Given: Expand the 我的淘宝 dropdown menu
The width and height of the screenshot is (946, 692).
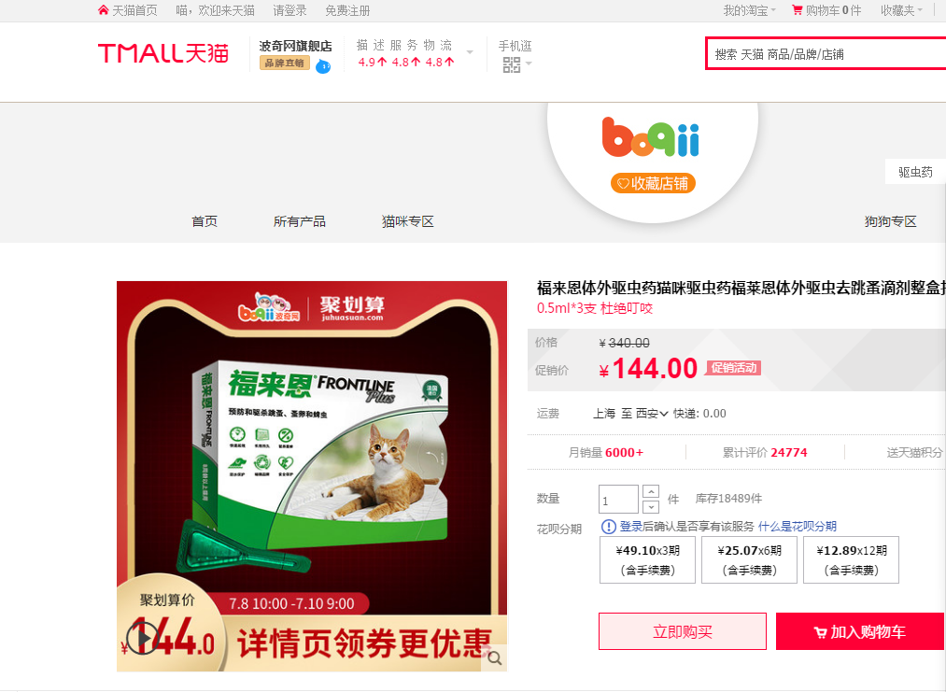Looking at the screenshot, I should tap(750, 10).
